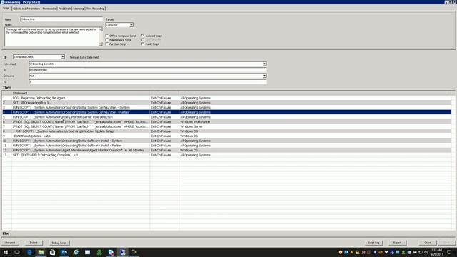Open Task View on the taskbar
The width and height of the screenshot is (457, 257).
pyautogui.click(x=17, y=252)
